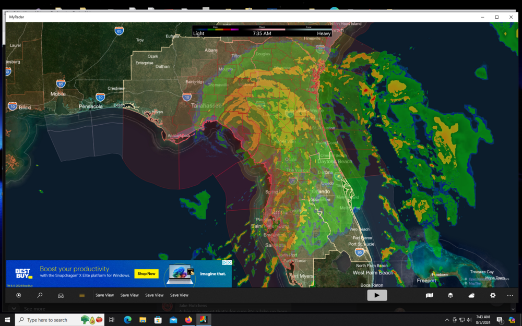
Task: Click the Boca Raton label
Action: [x=372, y=285]
